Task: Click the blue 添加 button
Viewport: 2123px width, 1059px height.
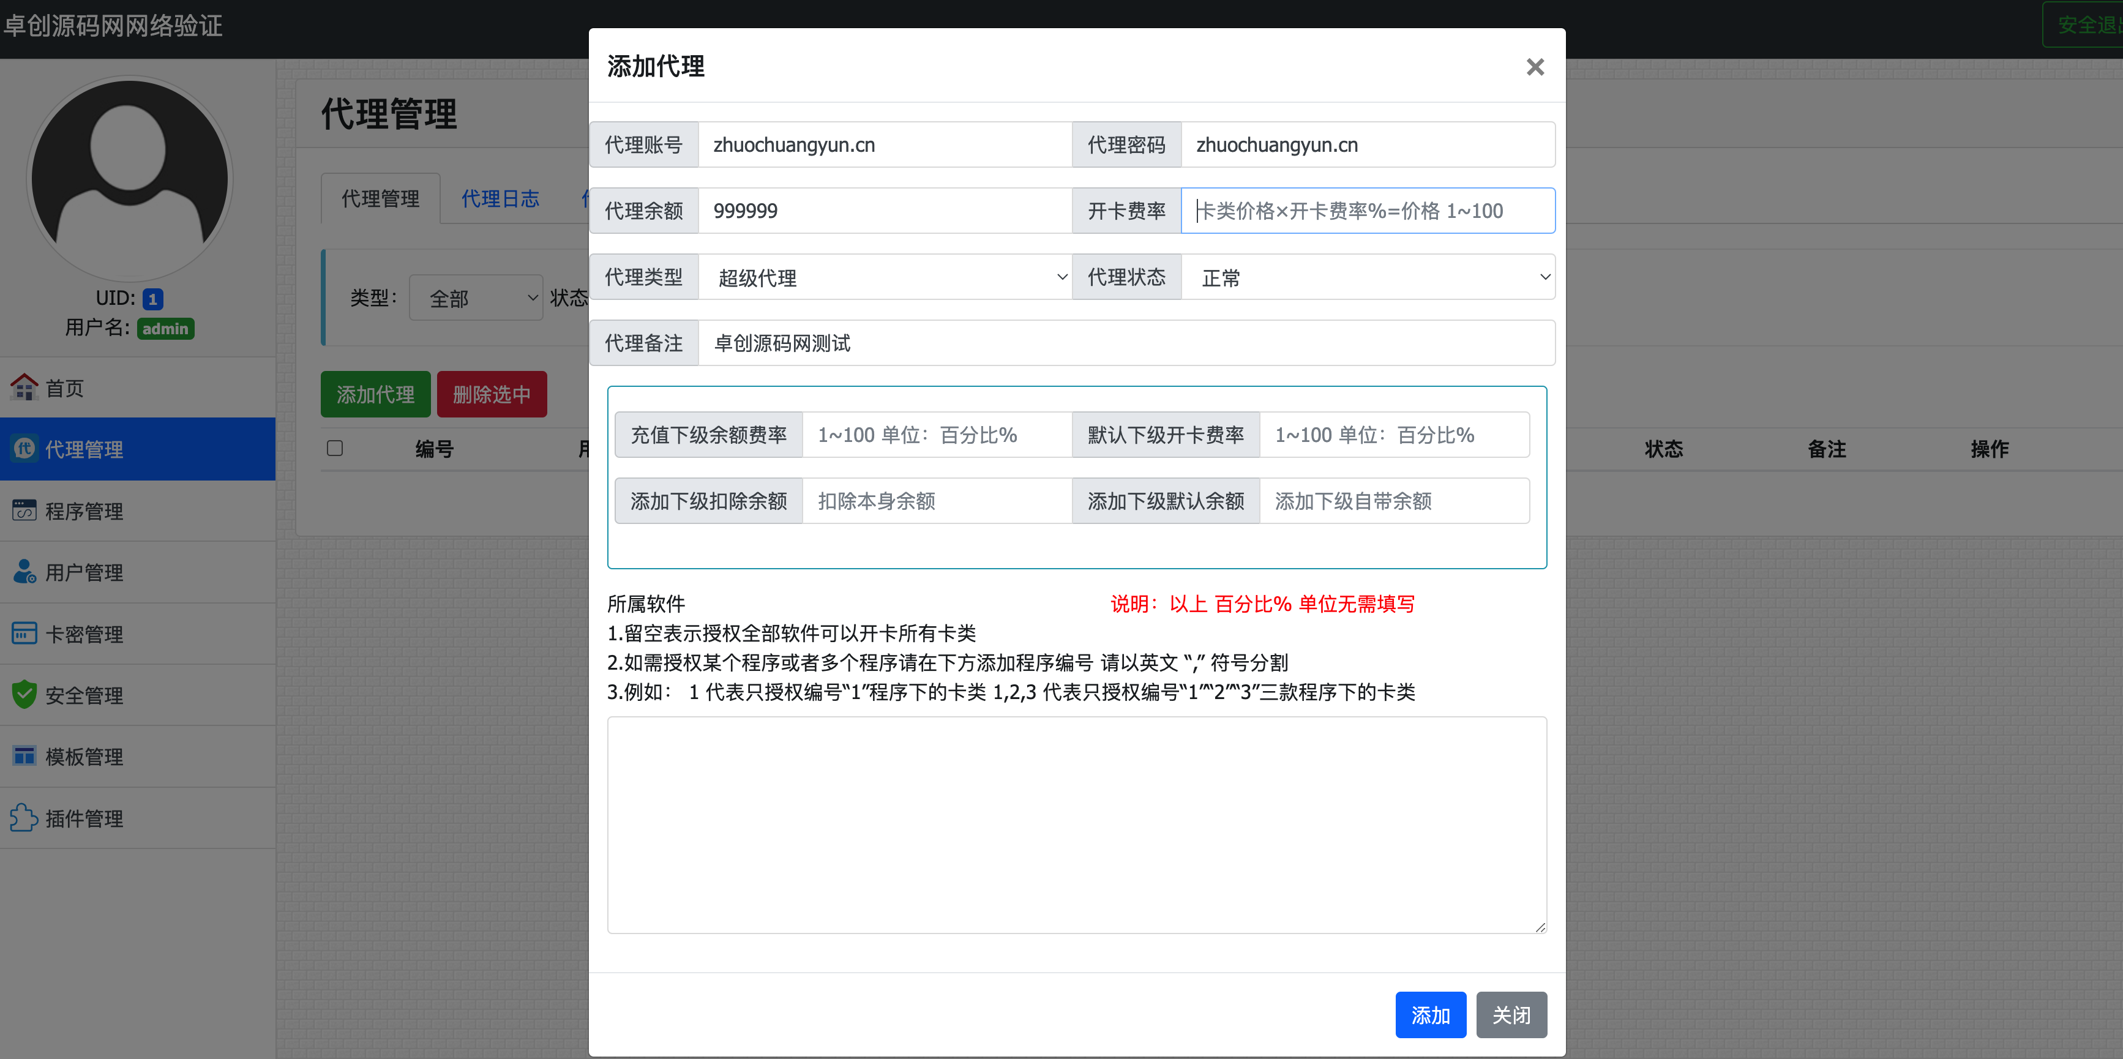Action: click(x=1430, y=1014)
